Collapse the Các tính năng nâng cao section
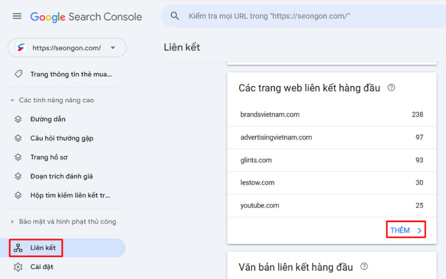This screenshot has height=279, width=446. (x=12, y=100)
